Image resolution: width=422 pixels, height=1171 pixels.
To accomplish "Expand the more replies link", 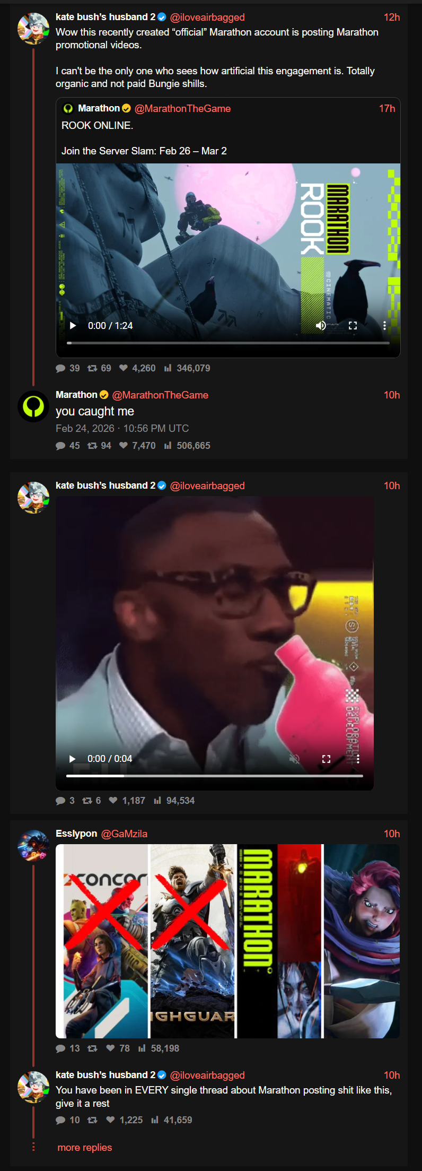I will click(x=85, y=1148).
